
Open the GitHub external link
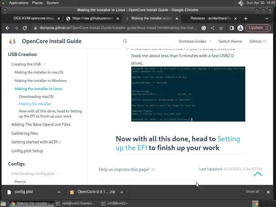coord(257,41)
